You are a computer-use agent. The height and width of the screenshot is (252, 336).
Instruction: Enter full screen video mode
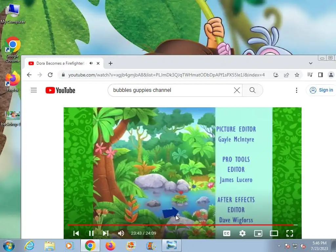coord(290,233)
